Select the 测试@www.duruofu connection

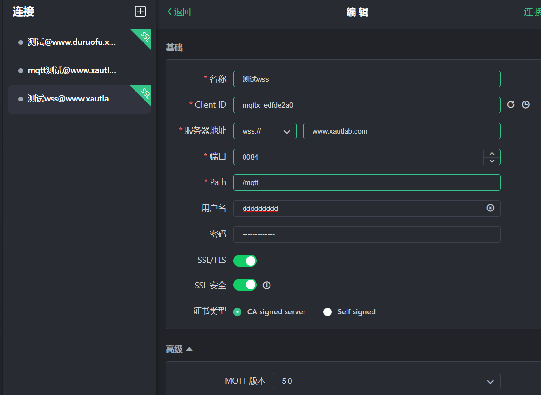[72, 42]
